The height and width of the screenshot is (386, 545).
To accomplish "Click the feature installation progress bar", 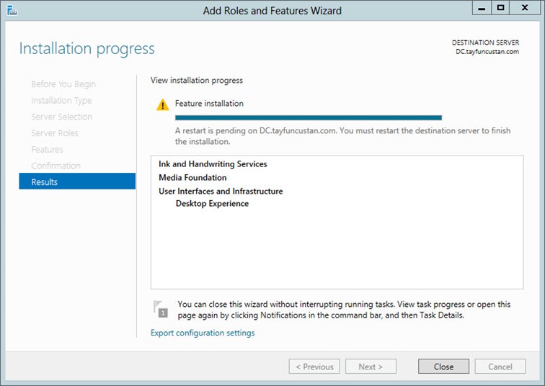I will [309, 117].
